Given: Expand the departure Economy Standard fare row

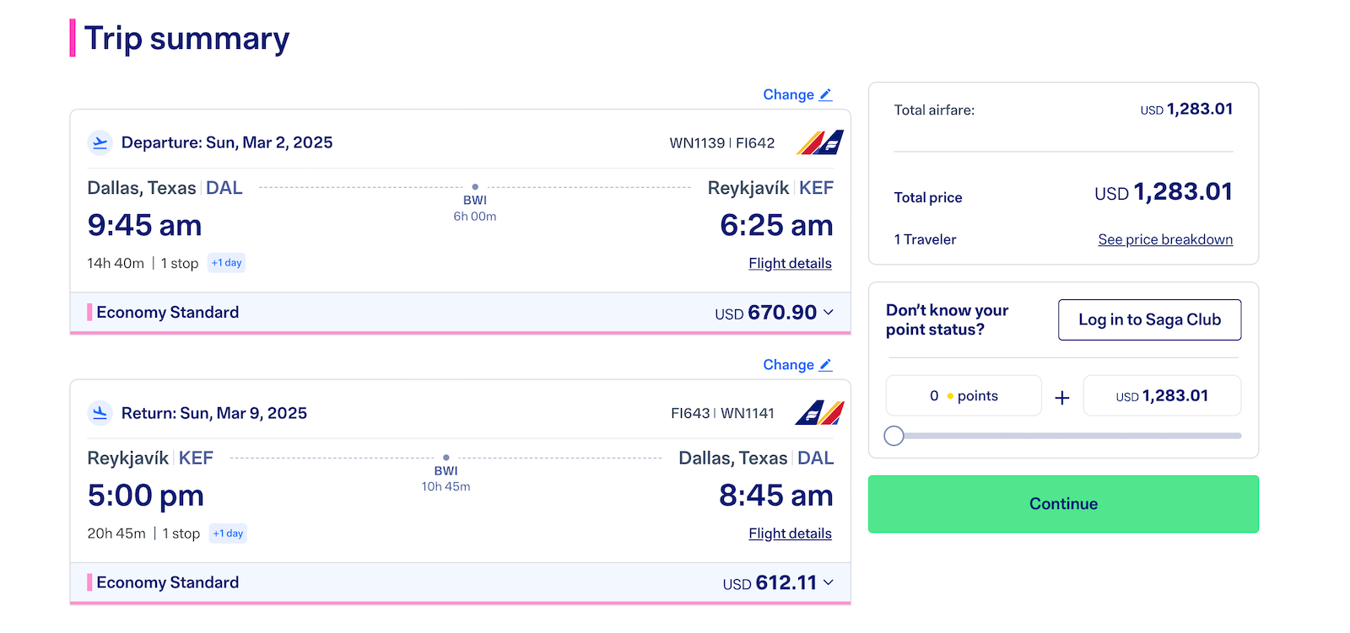Looking at the screenshot, I should click(168, 313).
